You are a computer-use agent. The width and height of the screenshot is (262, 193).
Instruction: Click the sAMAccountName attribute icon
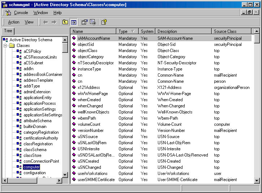click(74, 38)
